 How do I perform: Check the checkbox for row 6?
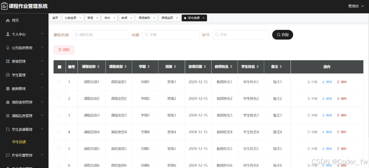coord(59,165)
